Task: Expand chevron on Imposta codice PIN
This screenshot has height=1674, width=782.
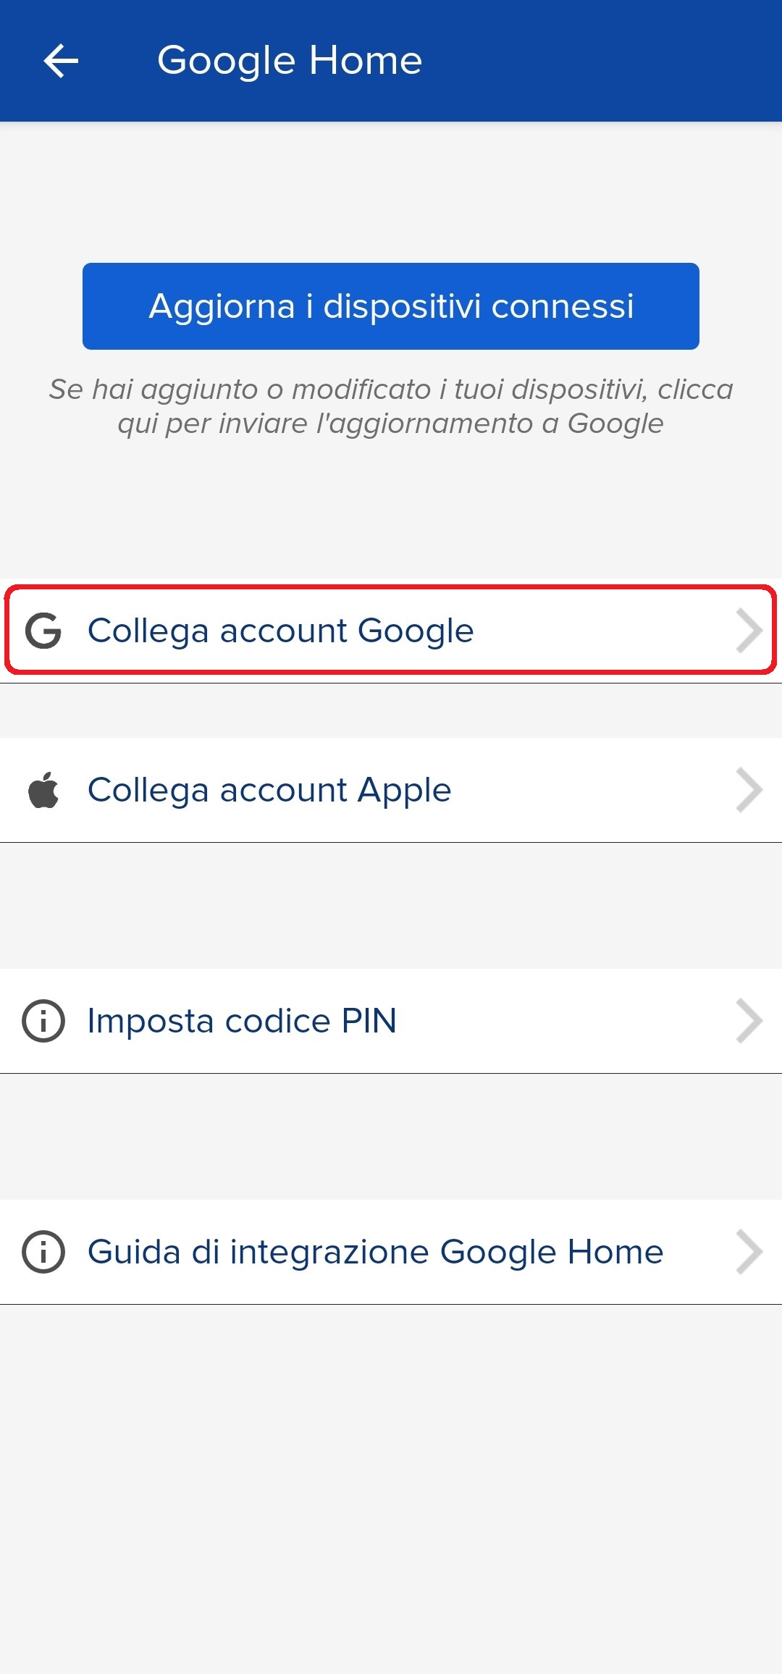Action: tap(749, 1021)
